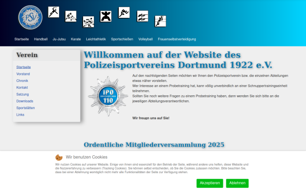Go to the Handball menu item
The image size is (306, 191).
point(41,39)
